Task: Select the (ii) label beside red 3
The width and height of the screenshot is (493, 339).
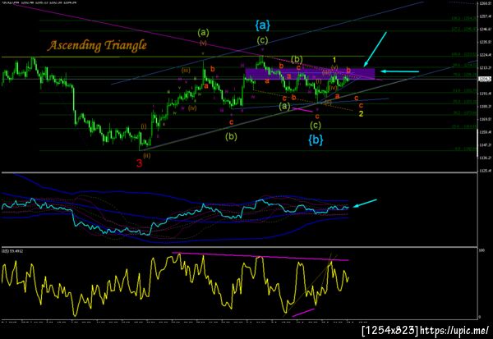Action: [147, 155]
